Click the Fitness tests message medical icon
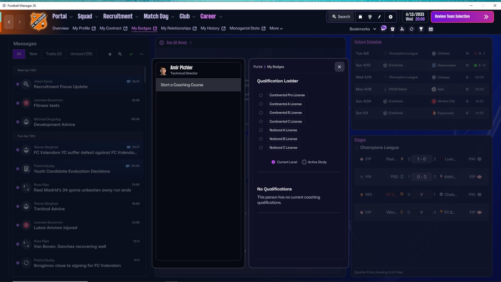The width and height of the screenshot is (501, 282). 26,103
